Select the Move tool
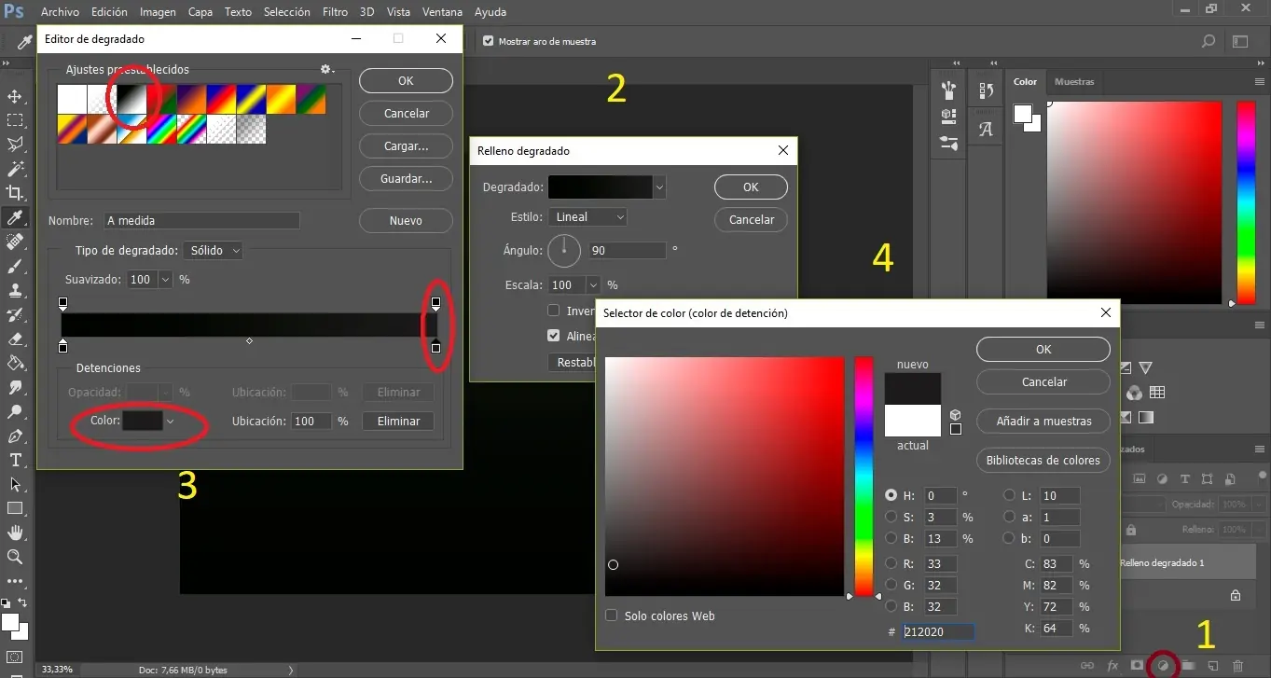Screen dimensions: 1271x678 [x=15, y=96]
